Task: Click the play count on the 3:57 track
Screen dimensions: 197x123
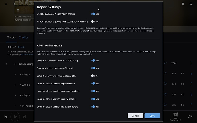Action: click(182, 94)
